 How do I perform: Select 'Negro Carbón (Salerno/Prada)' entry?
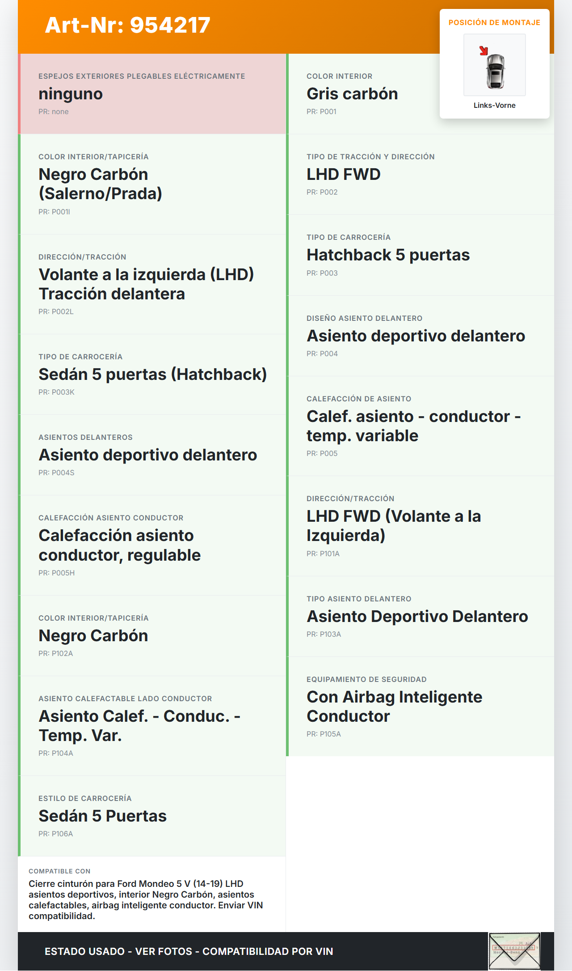101,184
